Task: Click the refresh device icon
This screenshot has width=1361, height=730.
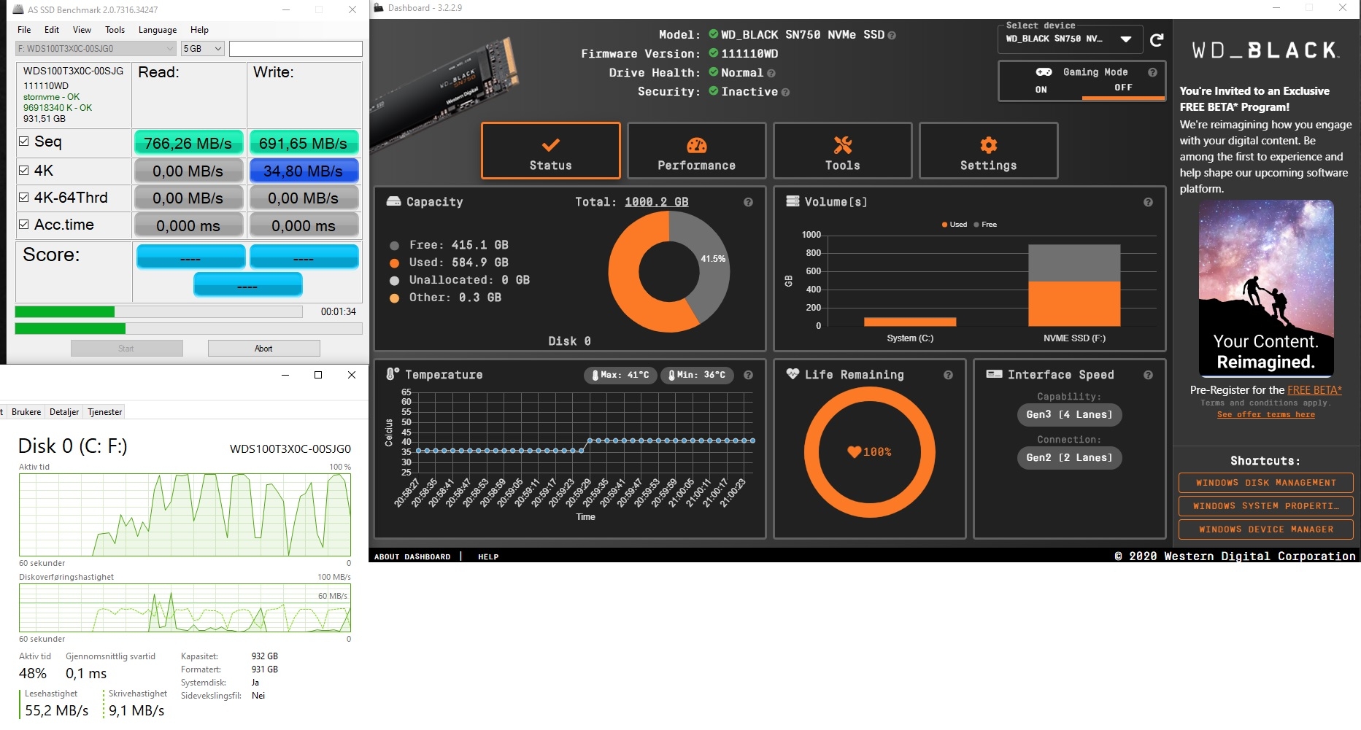Action: tap(1157, 39)
